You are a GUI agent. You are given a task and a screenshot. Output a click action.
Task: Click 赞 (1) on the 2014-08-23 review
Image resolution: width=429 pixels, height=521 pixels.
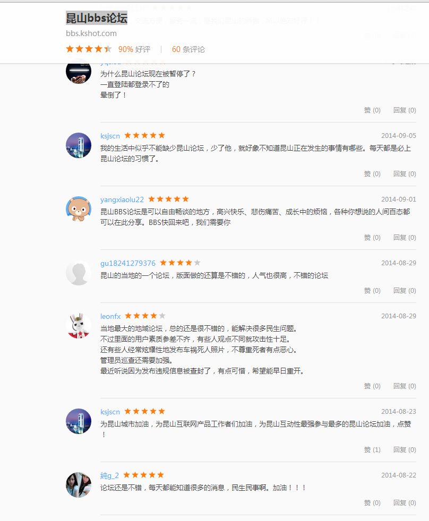pyautogui.click(x=372, y=450)
